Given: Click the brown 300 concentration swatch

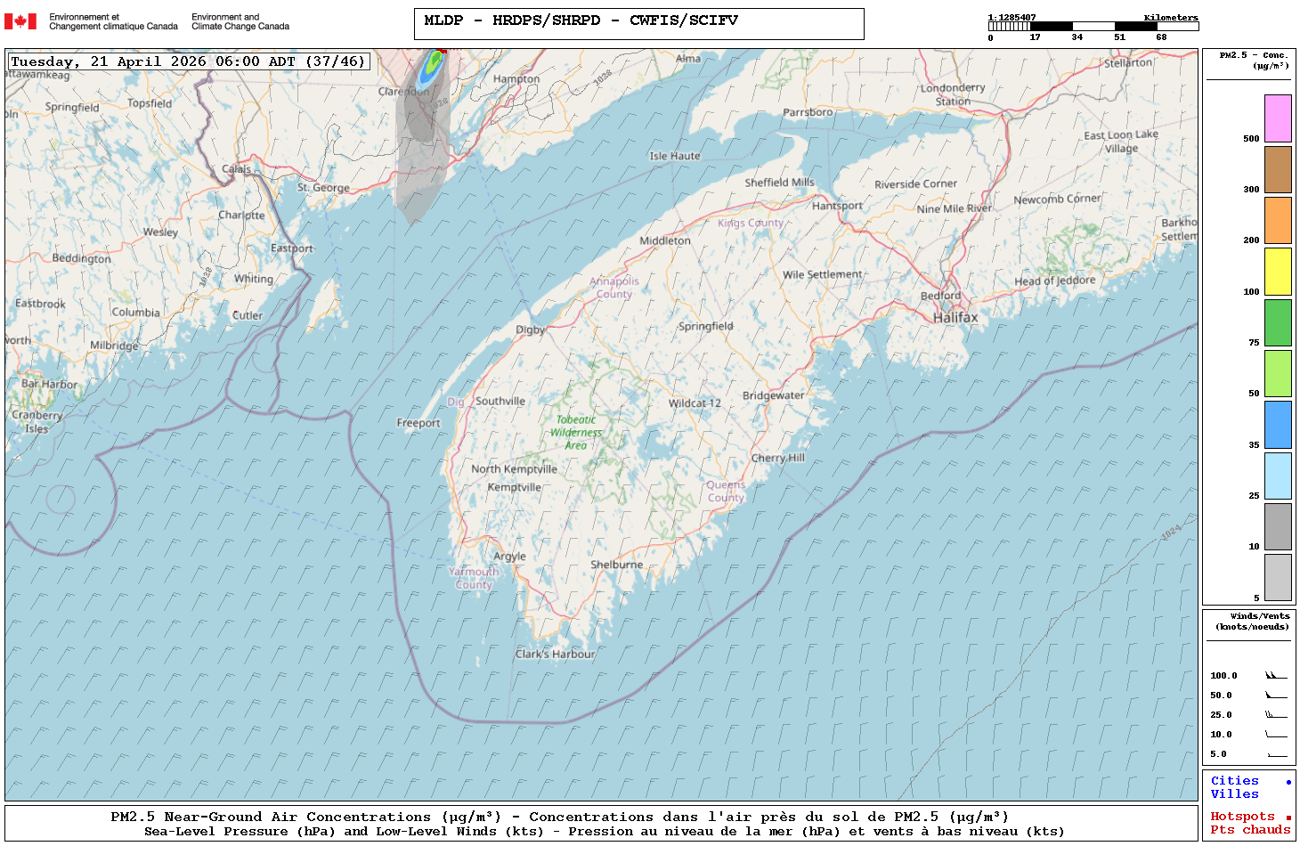Looking at the screenshot, I should tap(1278, 169).
